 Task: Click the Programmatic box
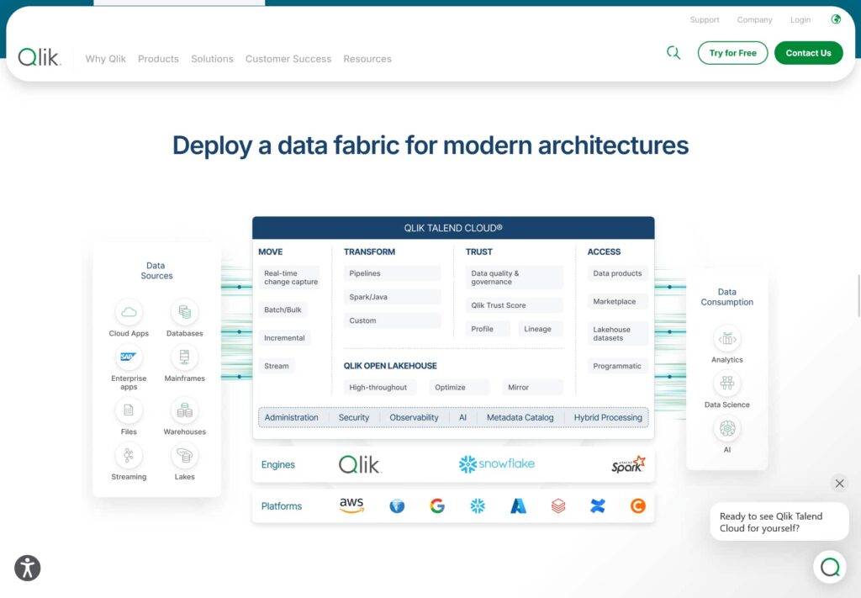coord(617,366)
